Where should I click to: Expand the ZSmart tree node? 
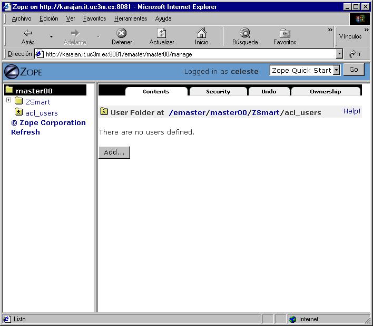pos(8,100)
